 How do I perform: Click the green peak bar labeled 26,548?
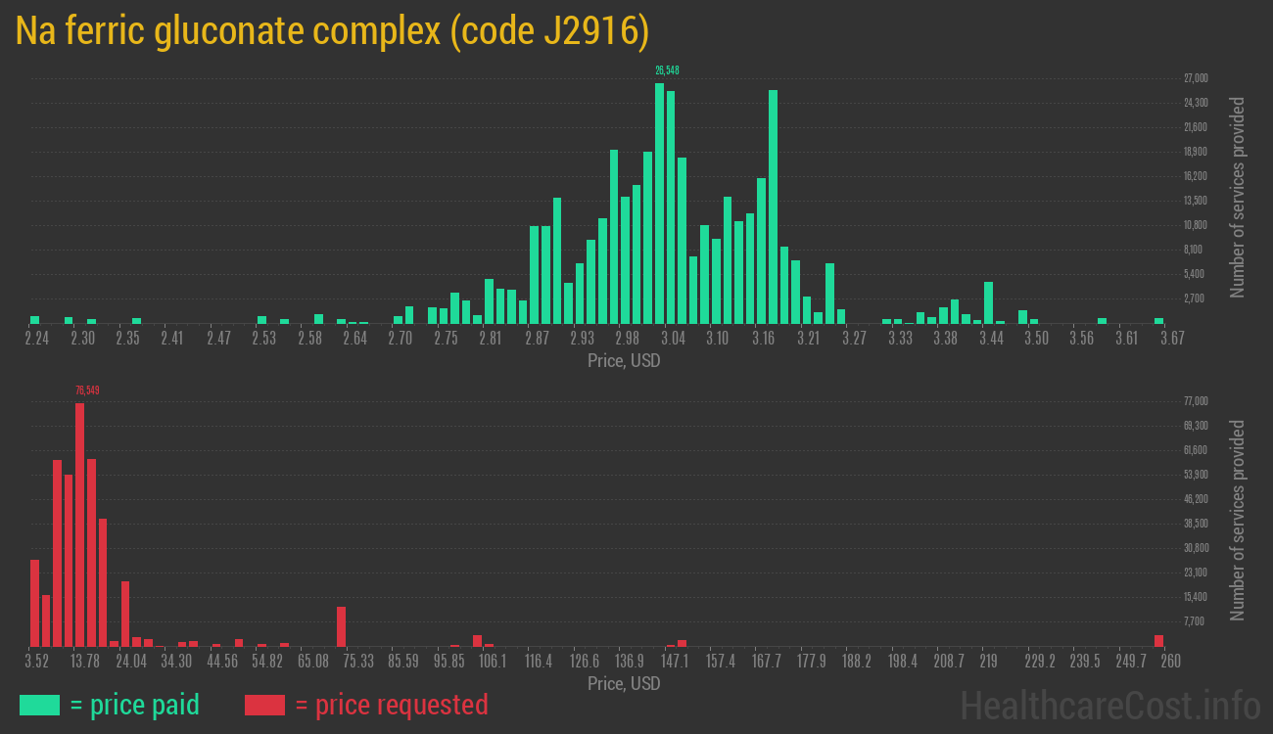[659, 204]
